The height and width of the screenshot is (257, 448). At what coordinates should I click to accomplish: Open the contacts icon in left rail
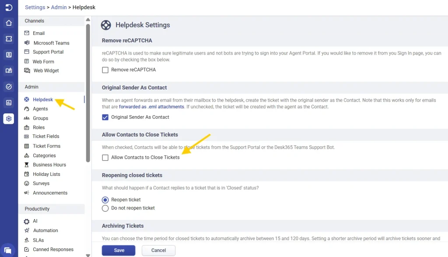click(x=9, y=55)
